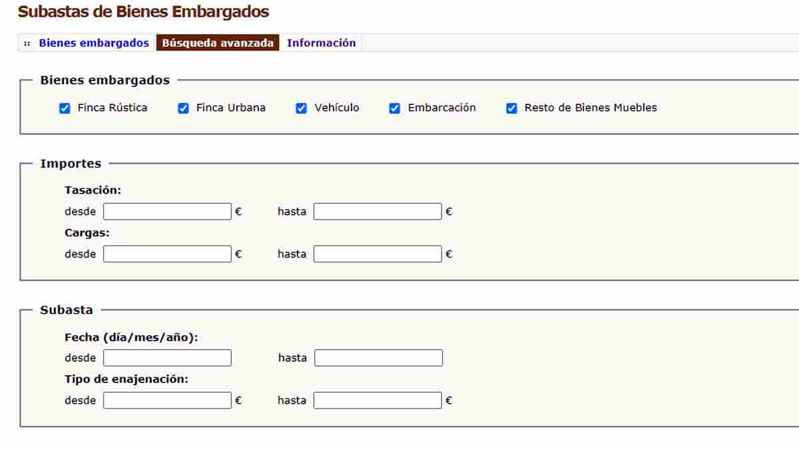Focus the Tasación desde amount field

[167, 212]
